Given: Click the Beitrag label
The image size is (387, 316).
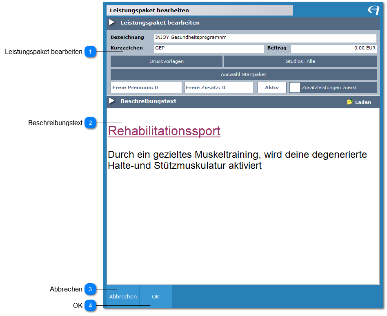Looking at the screenshot, I should coord(277,48).
